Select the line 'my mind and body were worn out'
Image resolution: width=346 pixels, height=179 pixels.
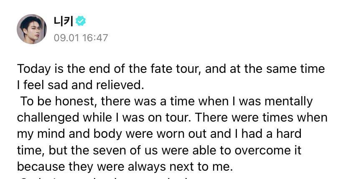coord(159,134)
